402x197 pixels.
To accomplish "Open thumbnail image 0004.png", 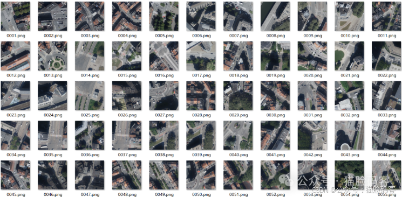I will point(127,16).
